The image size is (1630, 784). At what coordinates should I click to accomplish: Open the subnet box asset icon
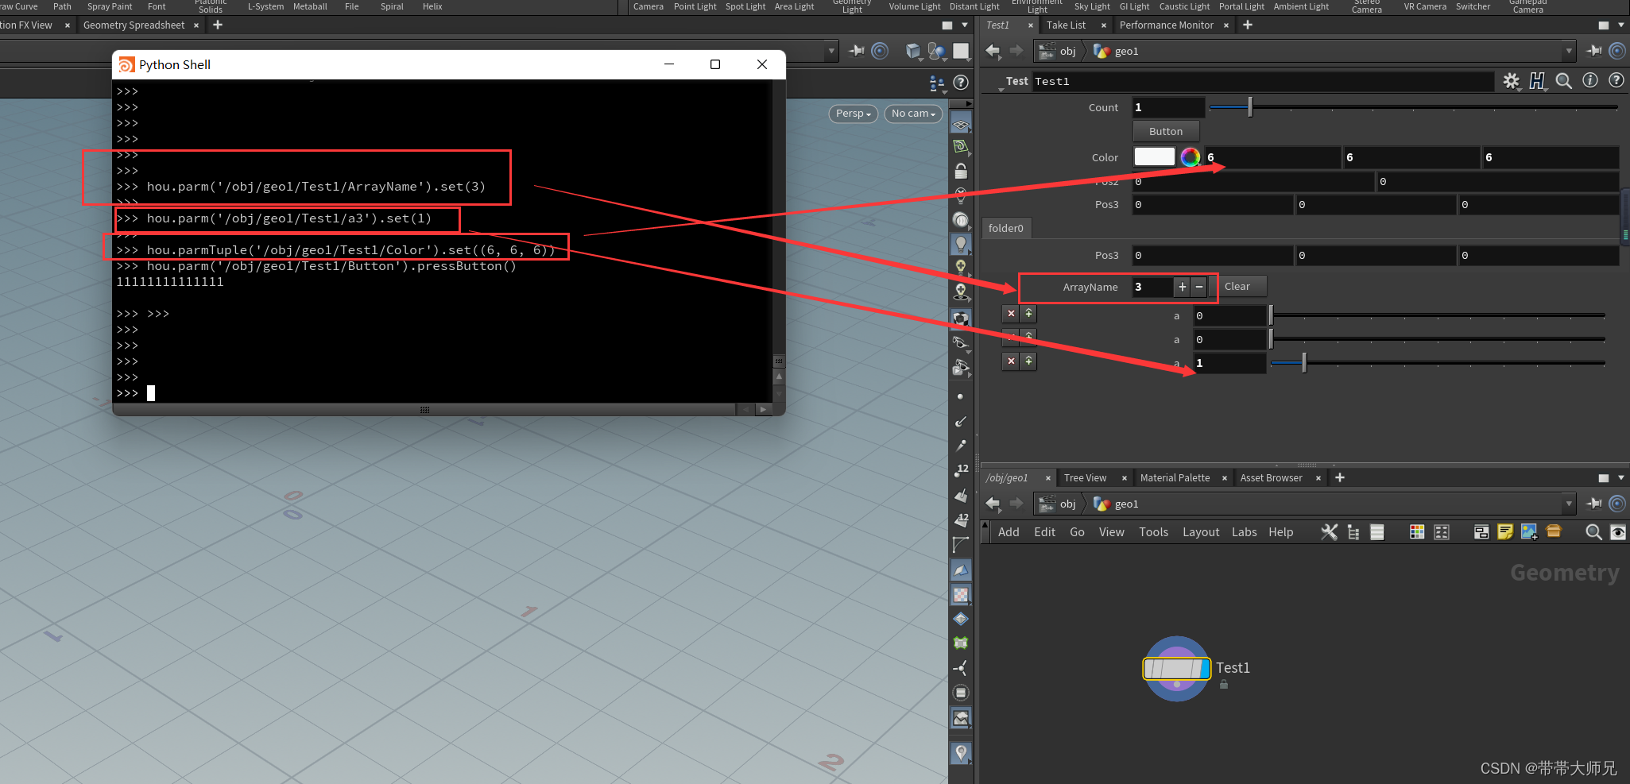[x=1554, y=531]
